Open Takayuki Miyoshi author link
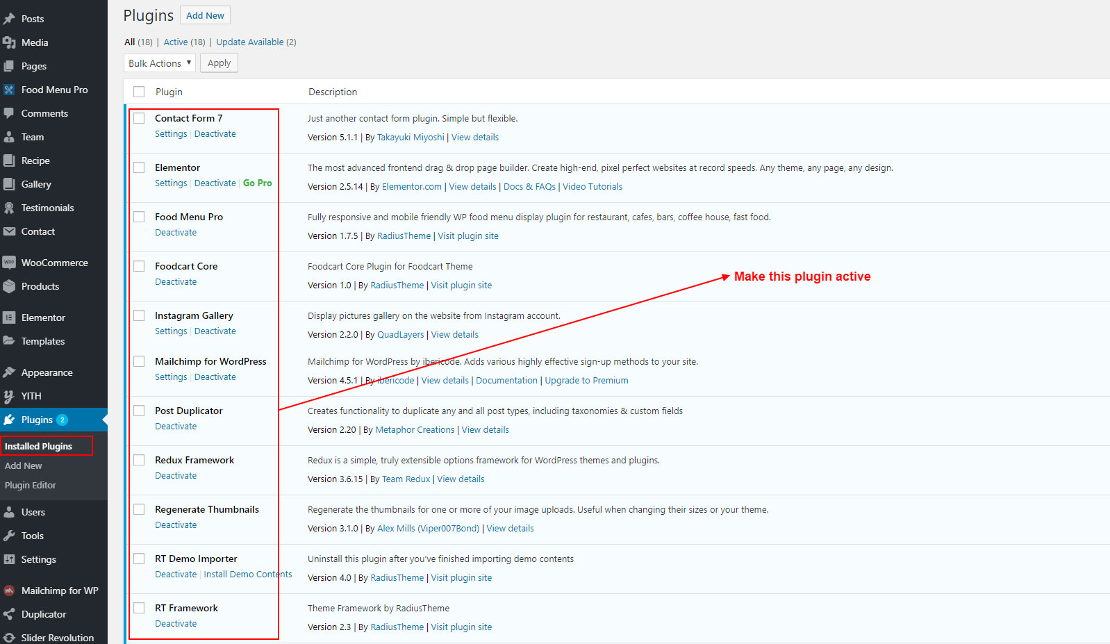1110x644 pixels. (411, 138)
